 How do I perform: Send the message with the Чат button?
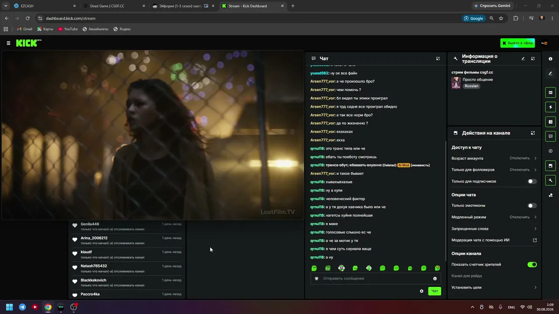pos(435,291)
